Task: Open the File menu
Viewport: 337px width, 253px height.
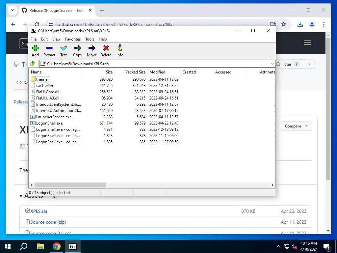Action: [34, 39]
